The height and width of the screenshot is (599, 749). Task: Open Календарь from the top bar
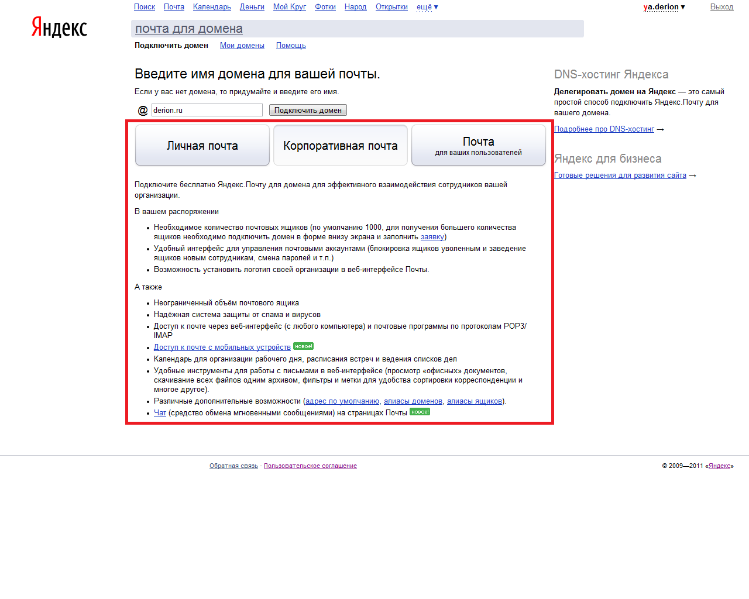pos(212,7)
